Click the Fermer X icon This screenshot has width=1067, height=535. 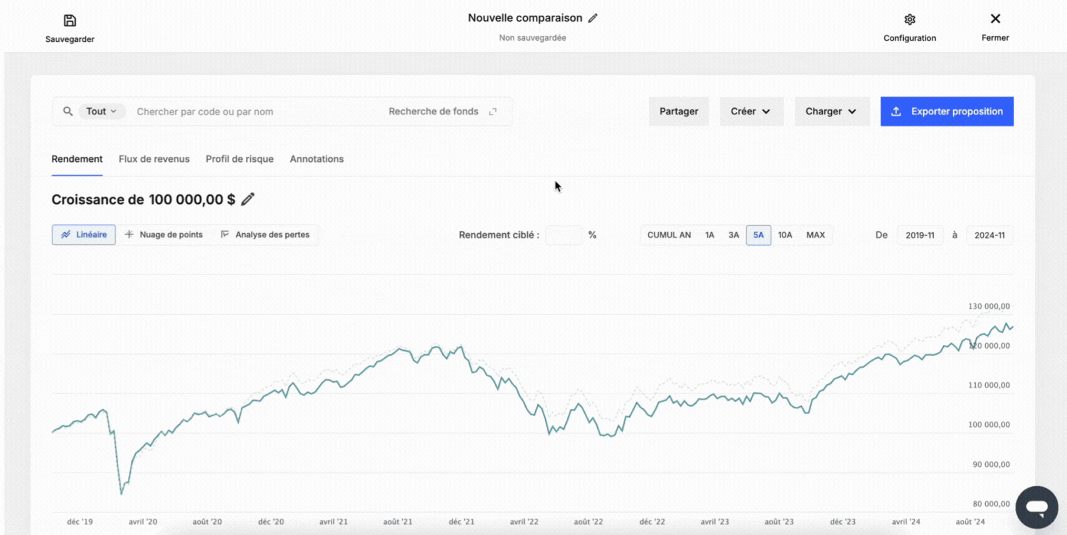995,19
